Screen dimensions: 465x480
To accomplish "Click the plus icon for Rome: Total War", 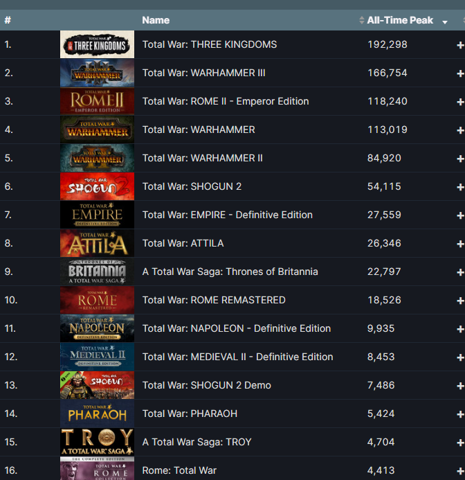I will [x=461, y=472].
